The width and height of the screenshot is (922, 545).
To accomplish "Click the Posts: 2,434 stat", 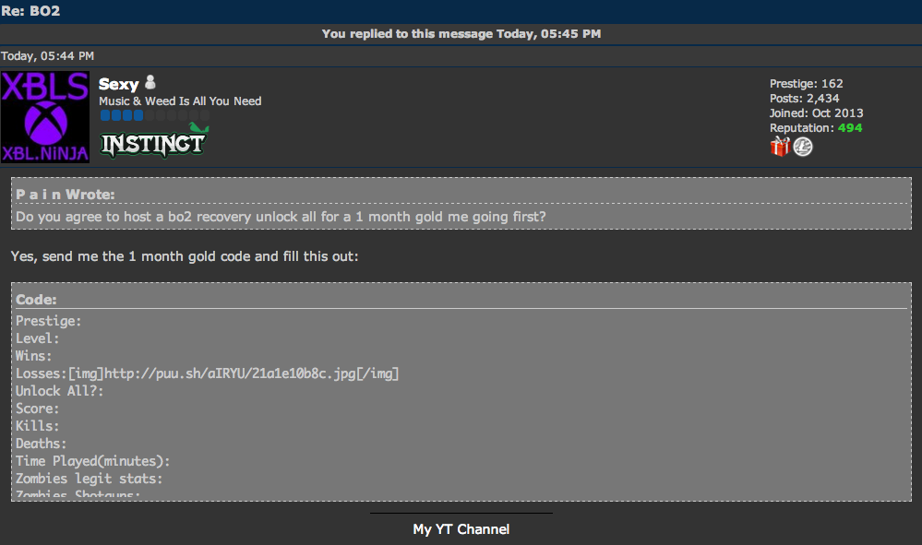I will [x=804, y=99].
